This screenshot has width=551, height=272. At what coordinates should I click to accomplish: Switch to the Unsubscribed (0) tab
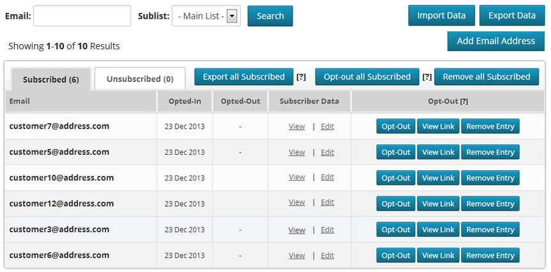point(140,79)
